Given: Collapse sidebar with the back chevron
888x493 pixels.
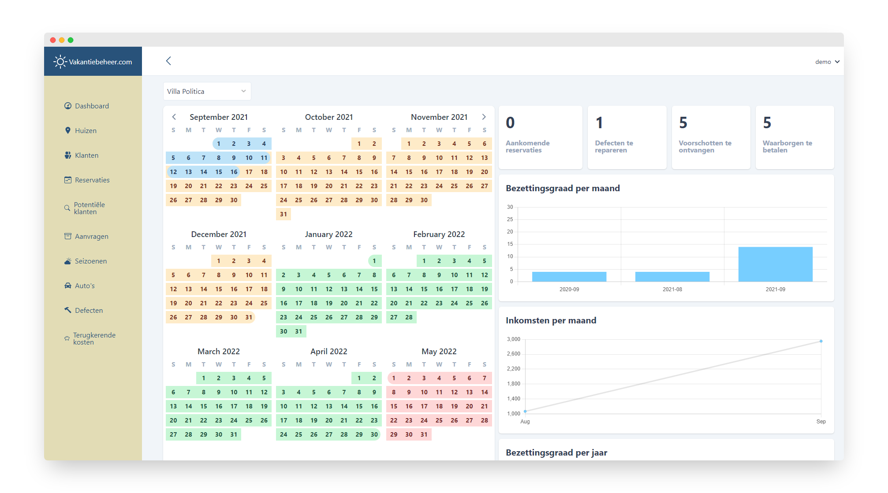Looking at the screenshot, I should (x=168, y=61).
